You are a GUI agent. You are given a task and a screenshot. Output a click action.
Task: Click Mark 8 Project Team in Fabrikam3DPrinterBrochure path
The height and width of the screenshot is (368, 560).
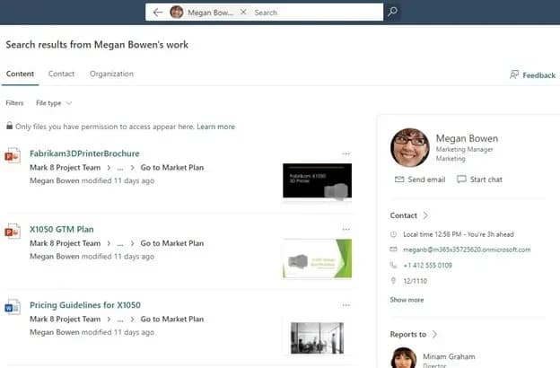65,168
